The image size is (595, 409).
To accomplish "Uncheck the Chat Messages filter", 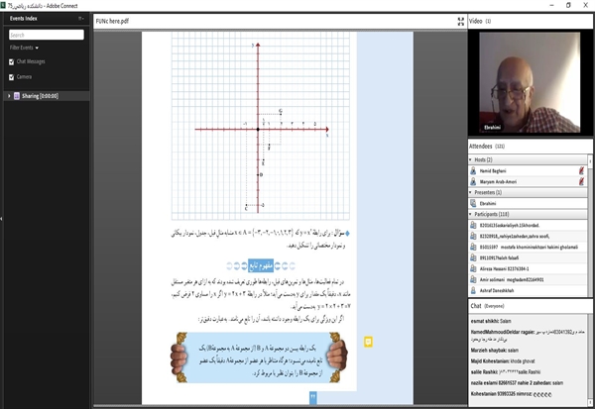I will click(x=12, y=61).
